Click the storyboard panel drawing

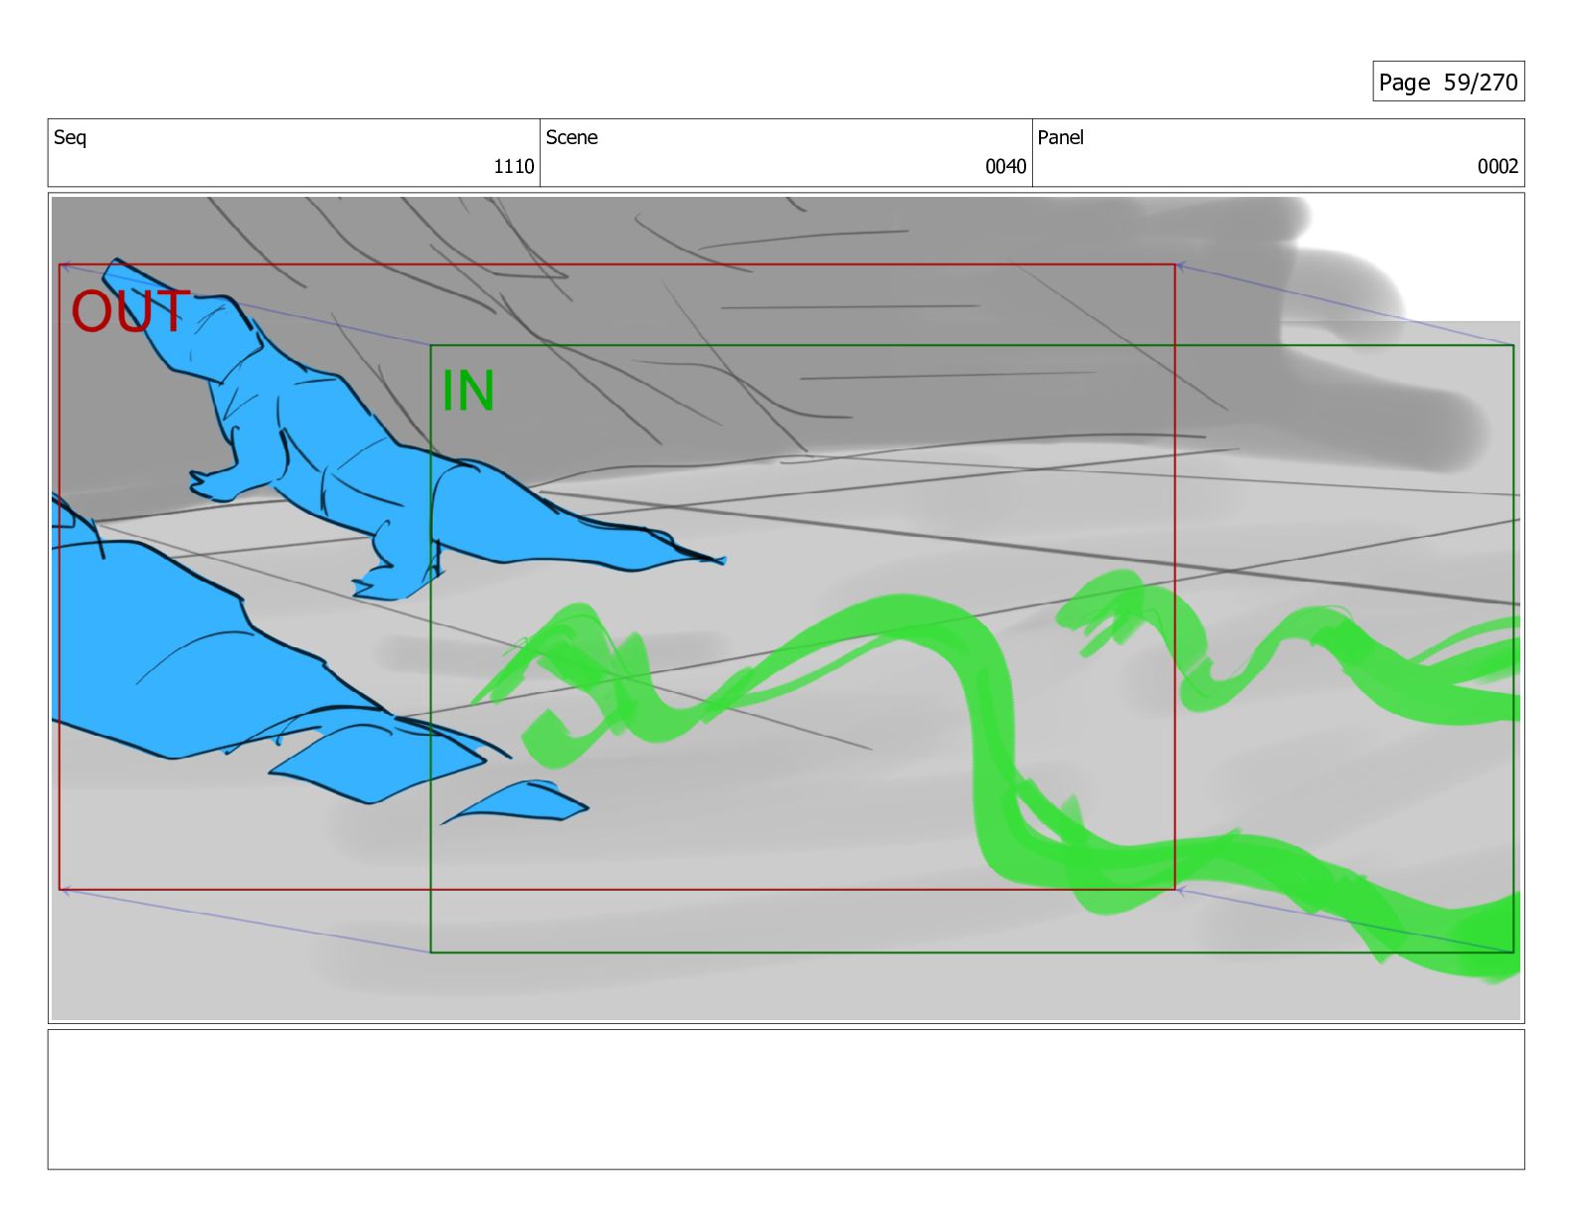pyautogui.click(x=786, y=608)
